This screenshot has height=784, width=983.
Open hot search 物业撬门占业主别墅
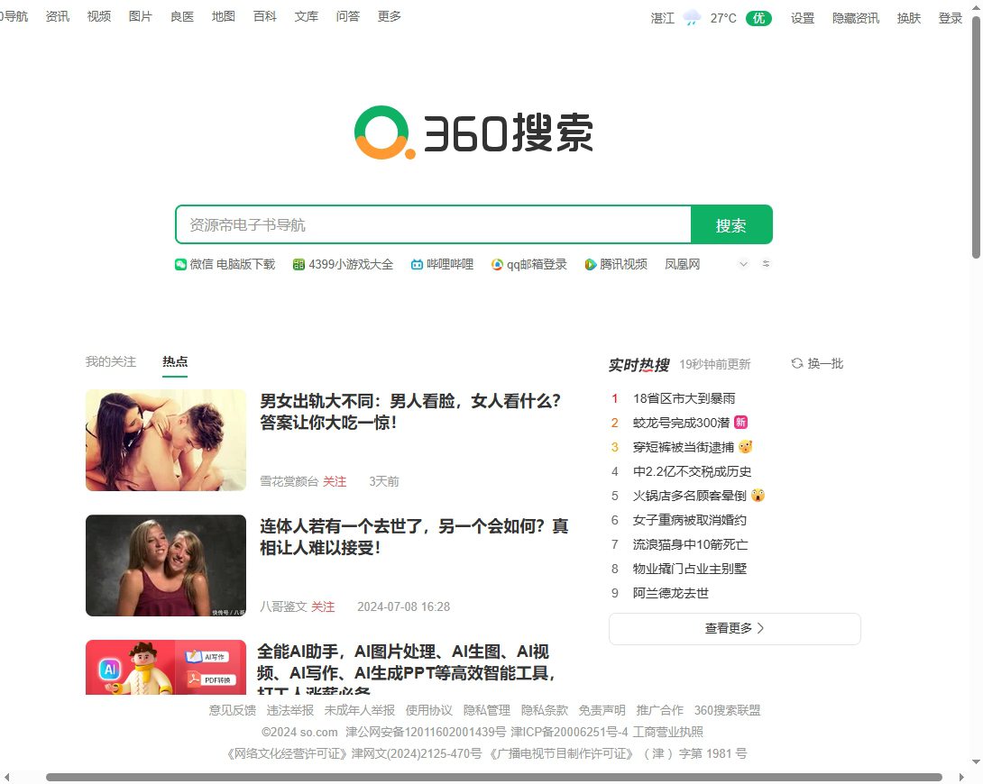click(x=690, y=570)
